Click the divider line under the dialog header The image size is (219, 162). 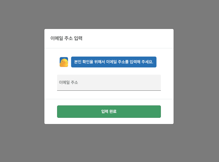(109, 48)
